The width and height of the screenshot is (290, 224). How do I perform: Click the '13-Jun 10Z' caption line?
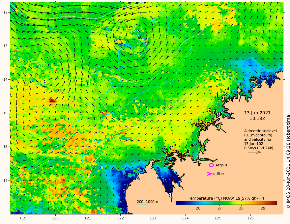pos(254,144)
